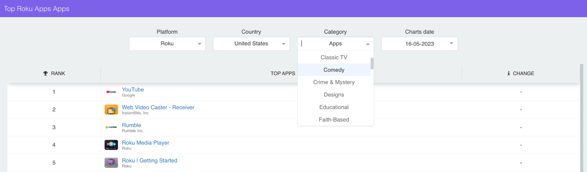Click rank number 5 cell
The image size is (587, 172).
pyautogui.click(x=54, y=163)
